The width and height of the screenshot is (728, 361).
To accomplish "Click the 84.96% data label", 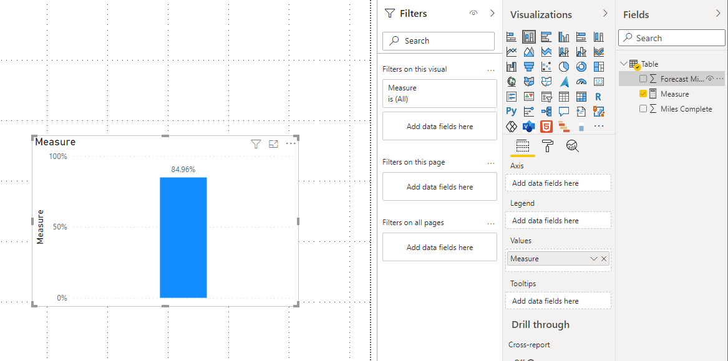I will (x=183, y=170).
